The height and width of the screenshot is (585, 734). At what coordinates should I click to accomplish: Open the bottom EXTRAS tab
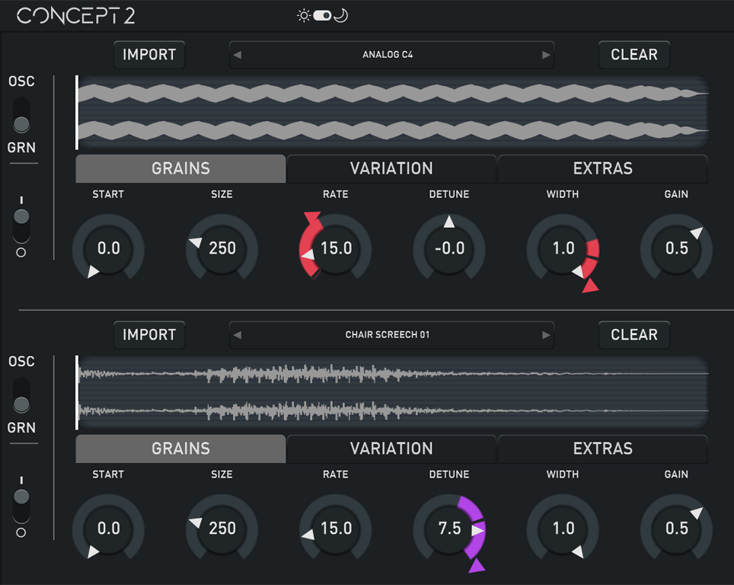[x=602, y=449]
